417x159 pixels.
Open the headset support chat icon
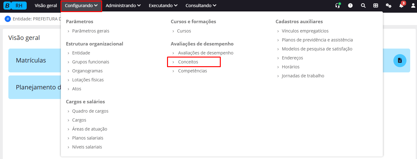(338, 6)
